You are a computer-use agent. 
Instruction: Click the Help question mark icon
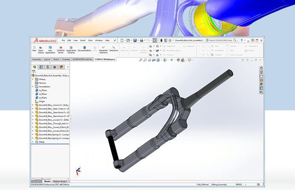pos(241,40)
